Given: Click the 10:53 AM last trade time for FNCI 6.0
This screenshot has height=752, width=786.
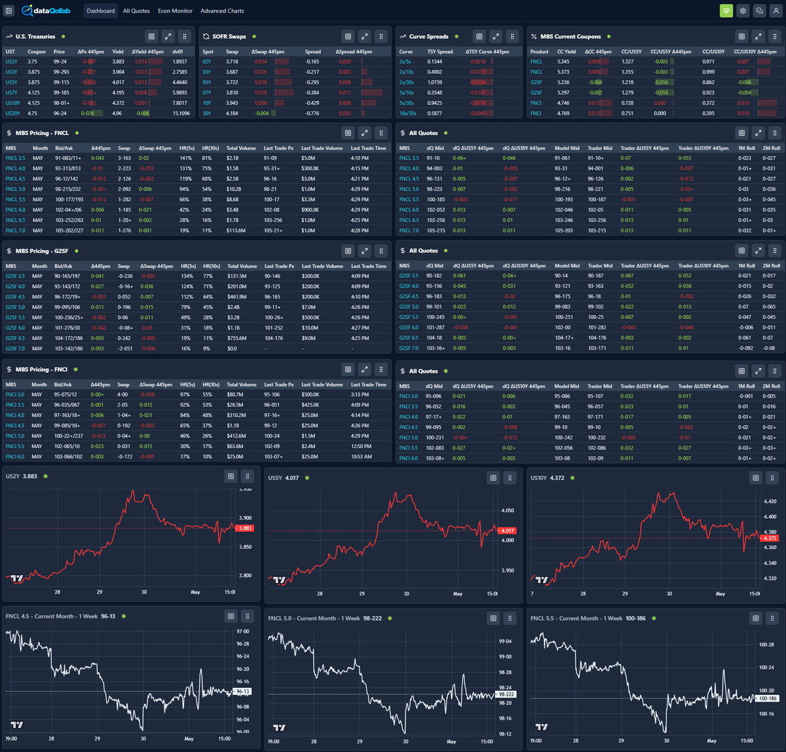Looking at the screenshot, I should point(362,457).
